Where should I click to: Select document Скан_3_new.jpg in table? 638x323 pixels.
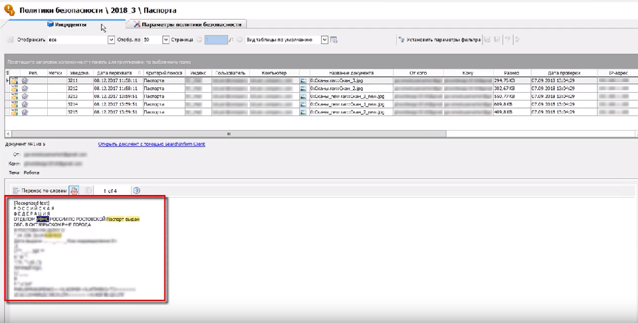347,96
